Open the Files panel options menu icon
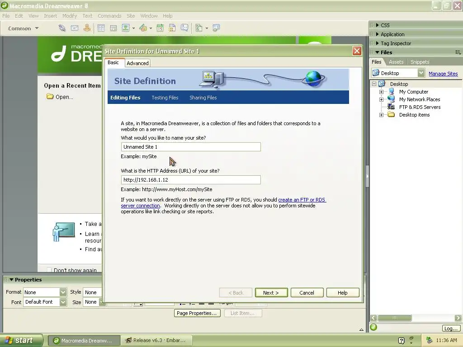Viewport: 463px width, 347px height. pos(458,52)
